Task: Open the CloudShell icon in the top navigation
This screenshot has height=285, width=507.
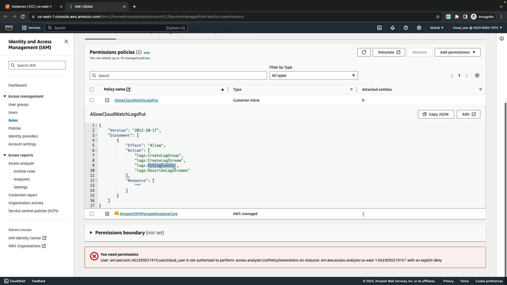Action: pos(379,28)
